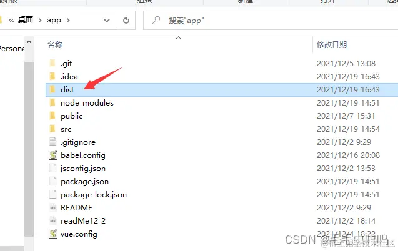The width and height of the screenshot is (398, 251).
Task: Click the README markdown file icon
Action: [52, 208]
